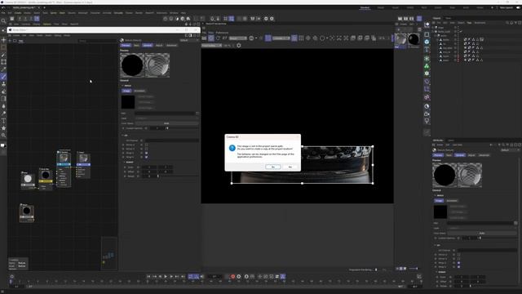This screenshot has height=294, width=522.
Task: Select the Text tool in left palette
Action: tap(3, 121)
